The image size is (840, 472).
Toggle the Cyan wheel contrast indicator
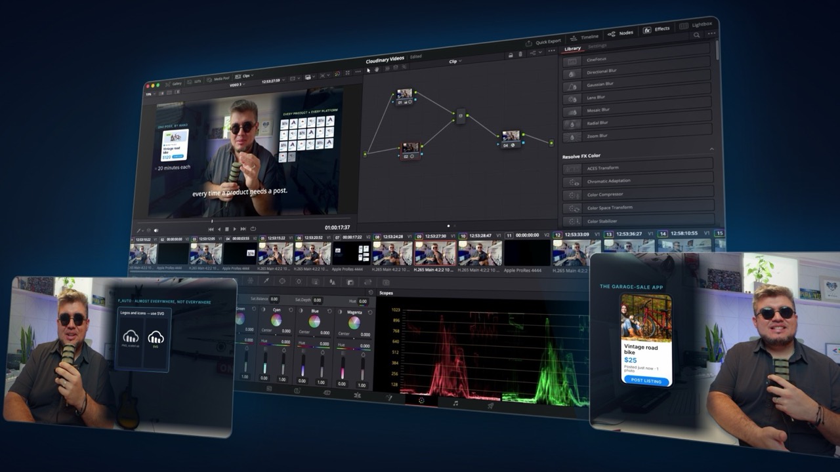tap(264, 309)
